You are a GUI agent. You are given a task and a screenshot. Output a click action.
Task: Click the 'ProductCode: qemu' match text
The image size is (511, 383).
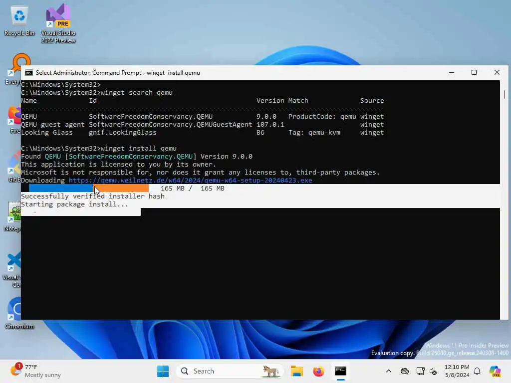322,116
